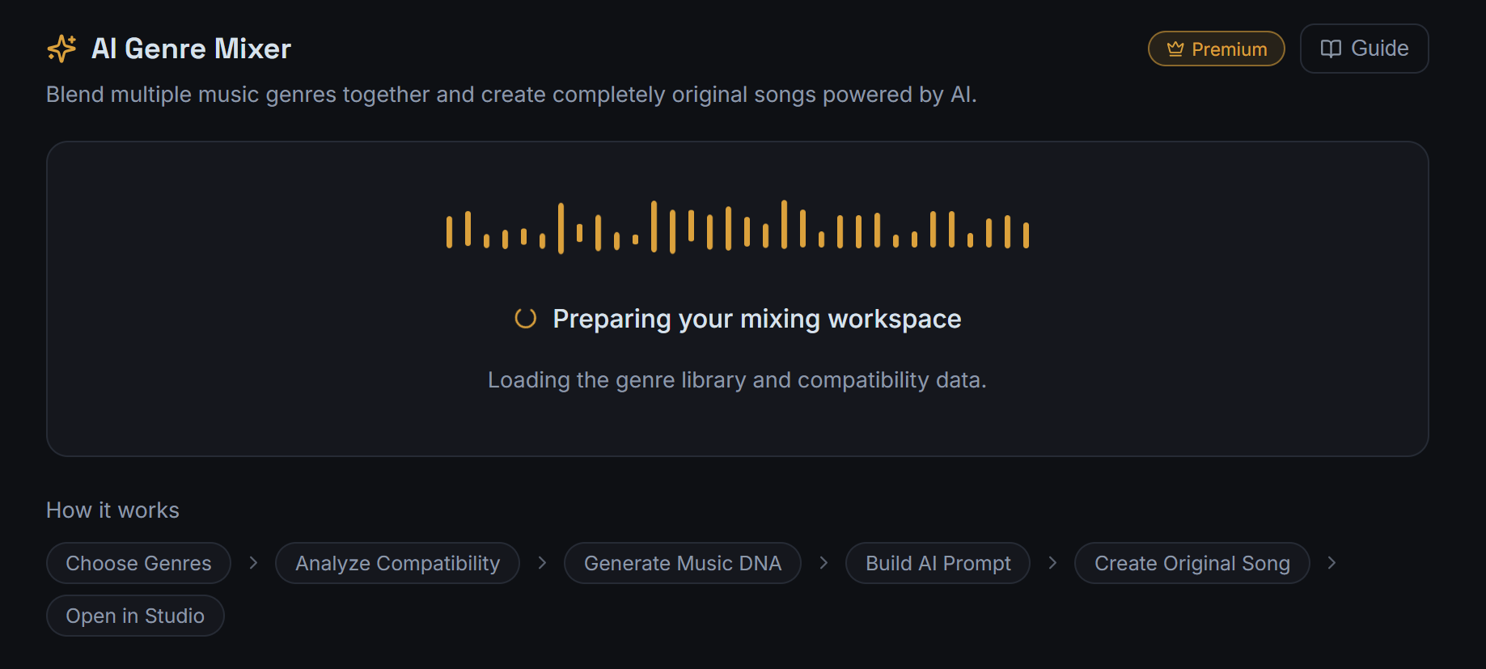Select the Choose Genres step

coord(138,563)
